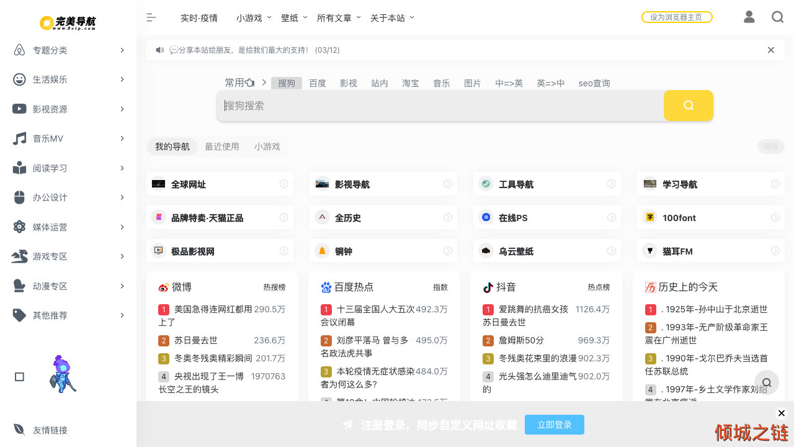
Task: Click the 铜钟 bell icon
Action: pyautogui.click(x=321, y=251)
